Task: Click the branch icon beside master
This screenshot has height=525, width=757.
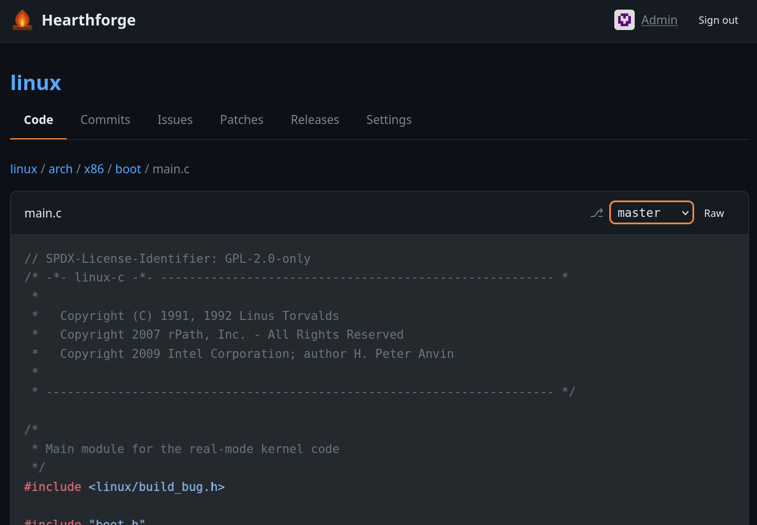Action: coord(597,213)
